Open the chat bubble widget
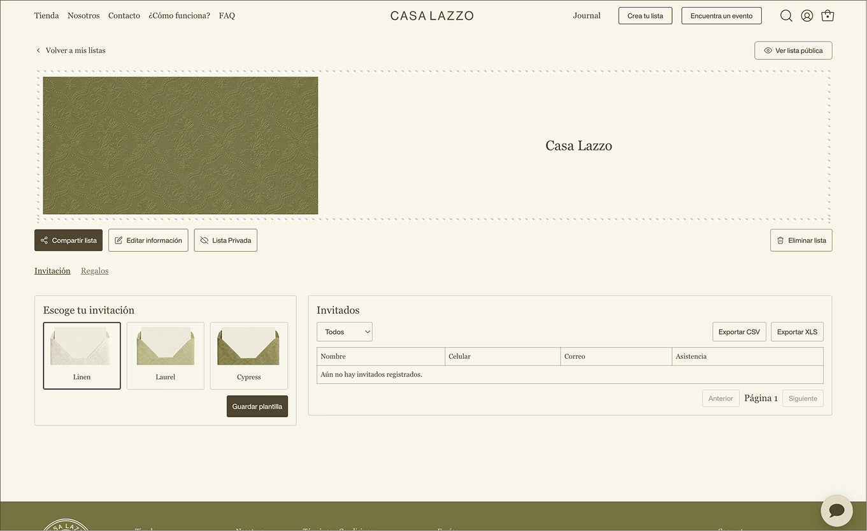The image size is (867, 531). pos(836,511)
